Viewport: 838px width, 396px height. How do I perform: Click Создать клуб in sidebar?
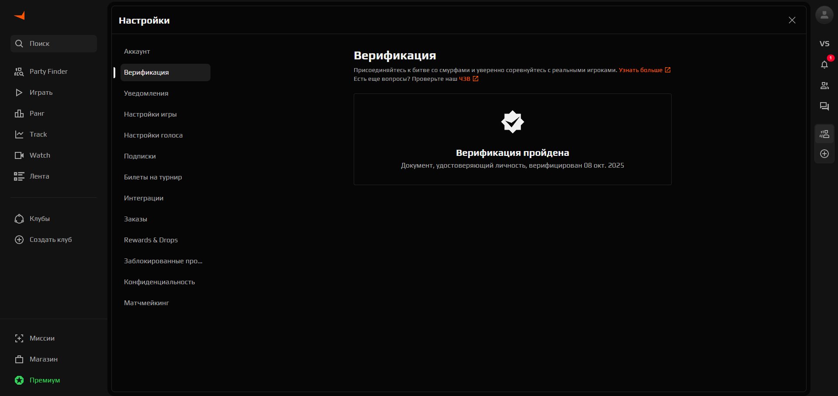[50, 240]
